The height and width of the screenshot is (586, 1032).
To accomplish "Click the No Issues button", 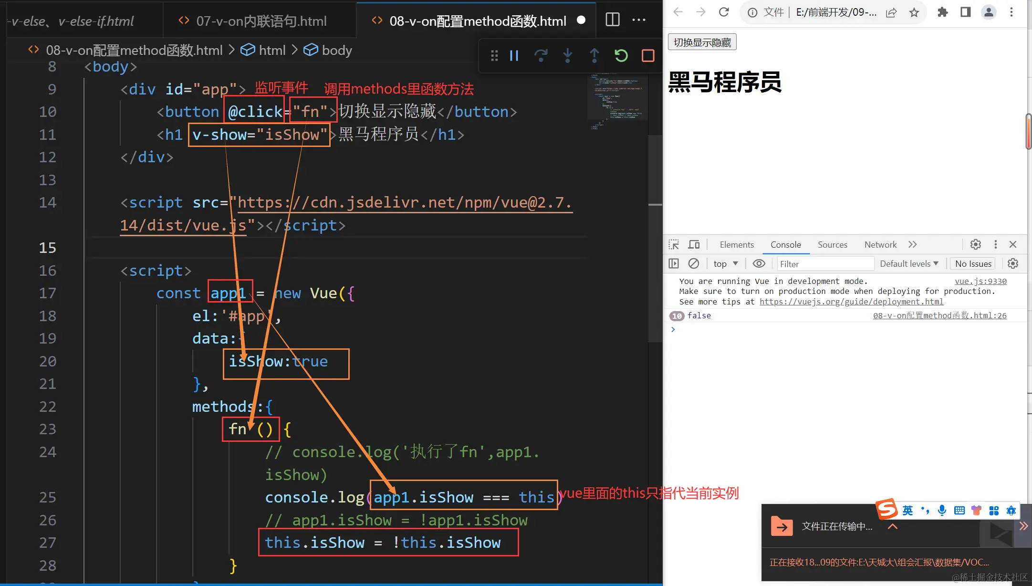I will pos(973,263).
